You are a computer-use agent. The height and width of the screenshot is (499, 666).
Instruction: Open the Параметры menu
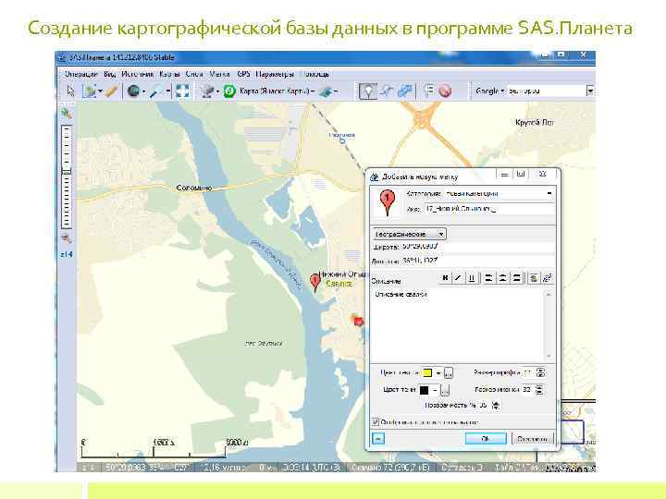(x=275, y=74)
